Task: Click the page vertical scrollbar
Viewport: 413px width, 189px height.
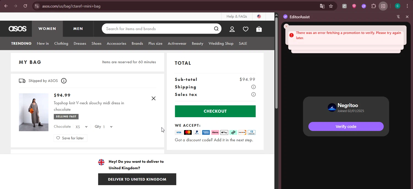Action: (x=276, y=63)
